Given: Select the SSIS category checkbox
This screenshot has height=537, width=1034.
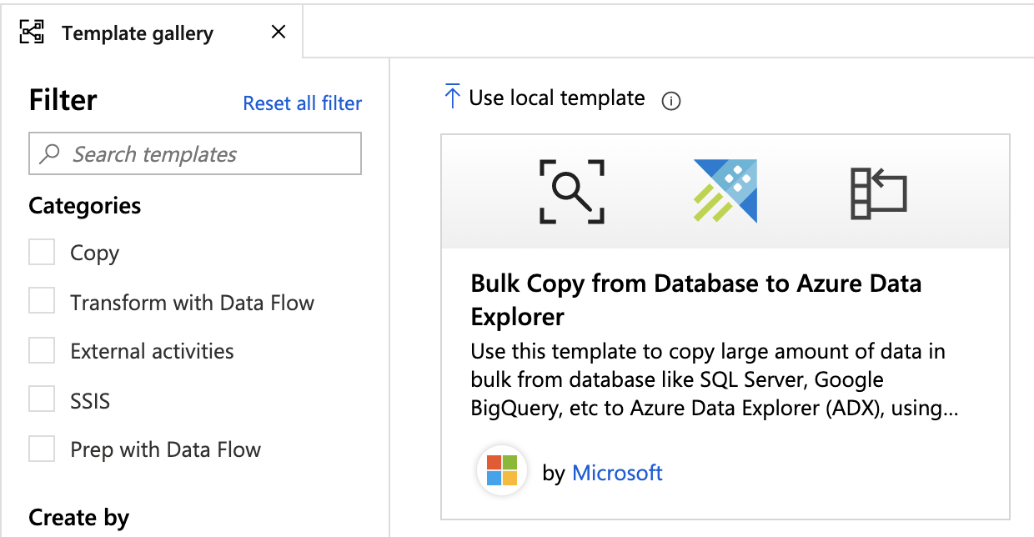Looking at the screenshot, I should (42, 400).
